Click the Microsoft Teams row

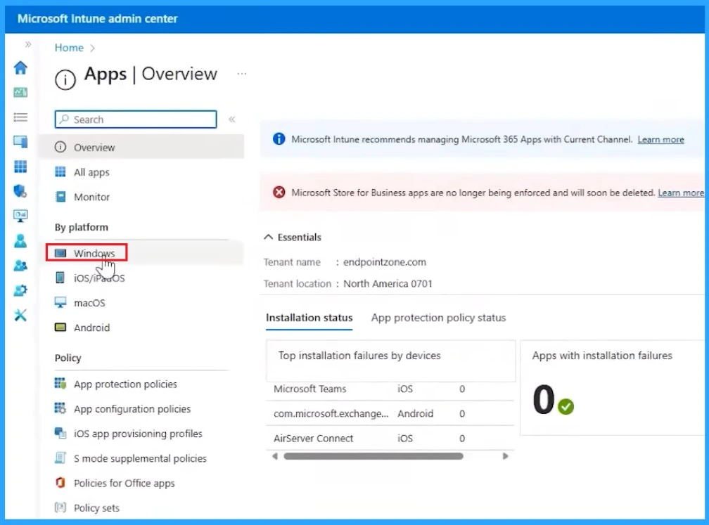390,389
